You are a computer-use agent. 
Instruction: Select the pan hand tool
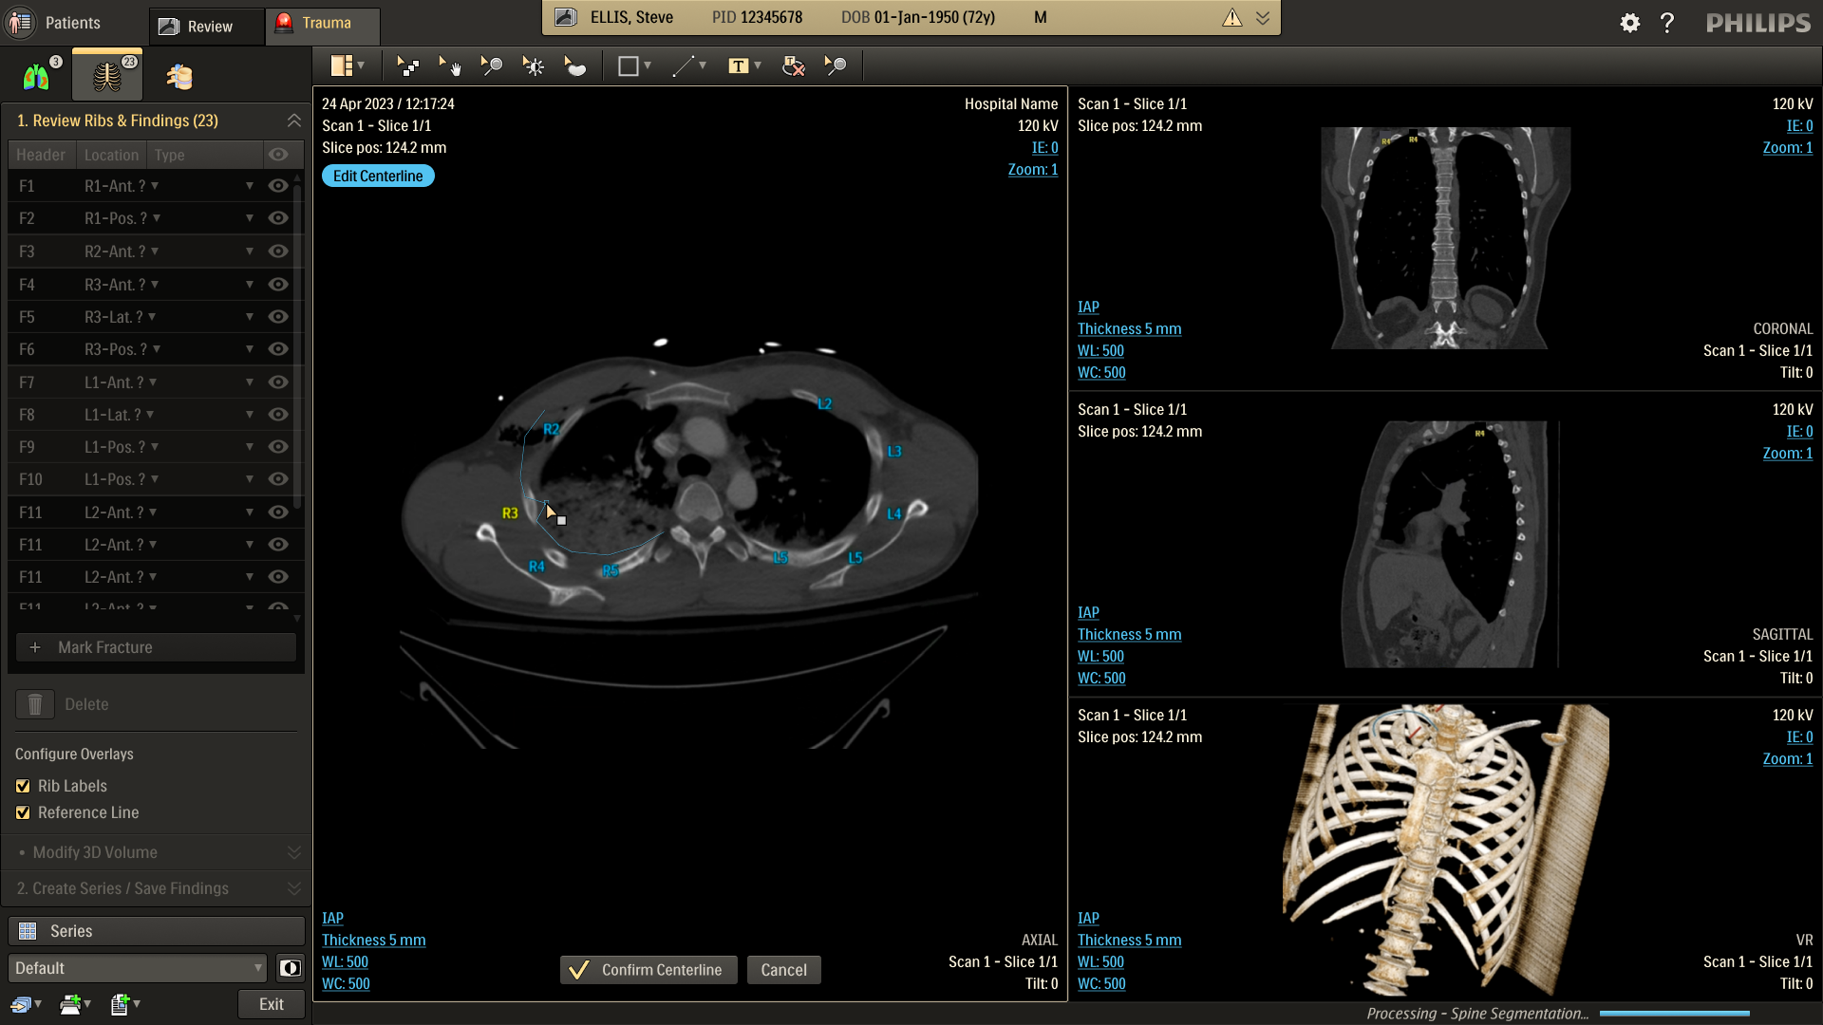pyautogui.click(x=449, y=66)
